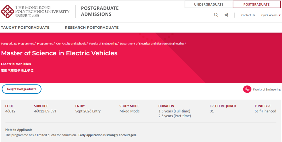Screen dimensions: 282x142
Task: Open the Taught Postgraduate menu
Action: pos(25,28)
